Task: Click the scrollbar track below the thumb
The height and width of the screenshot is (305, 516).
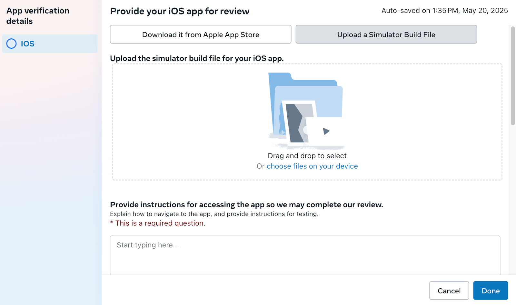Action: click(513, 200)
